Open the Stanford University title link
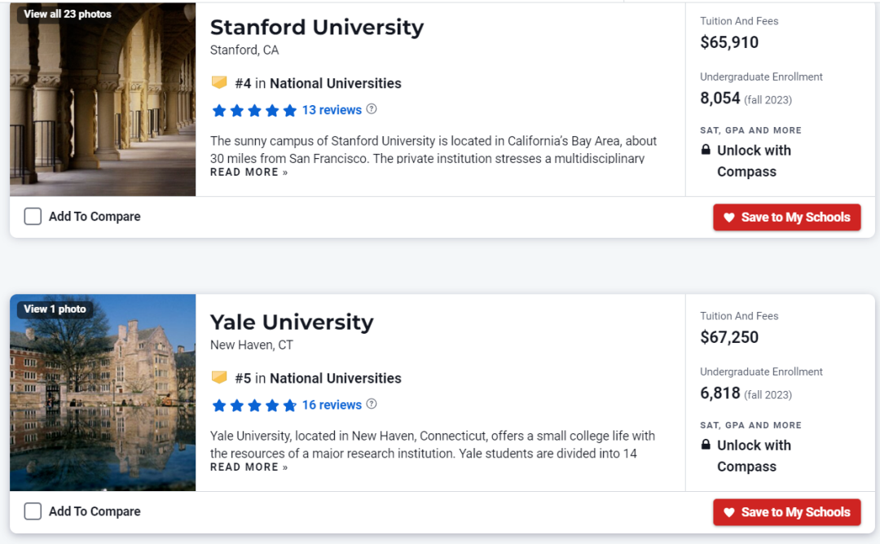The width and height of the screenshot is (880, 544). click(x=317, y=27)
